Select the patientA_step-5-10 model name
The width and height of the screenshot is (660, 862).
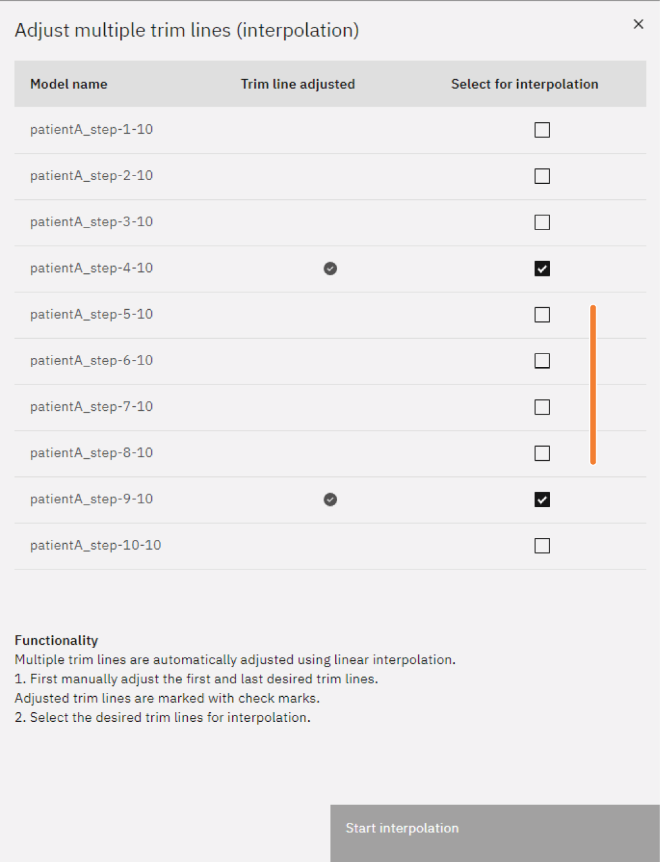91,314
